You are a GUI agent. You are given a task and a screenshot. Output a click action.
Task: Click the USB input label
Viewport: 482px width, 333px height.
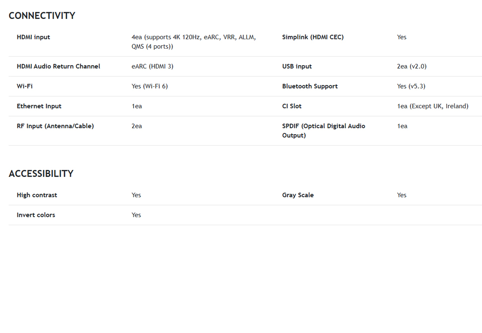297,67
